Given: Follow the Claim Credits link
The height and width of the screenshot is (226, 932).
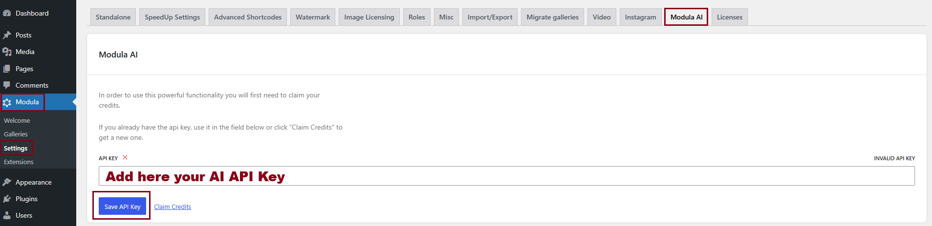Looking at the screenshot, I should coord(173,207).
